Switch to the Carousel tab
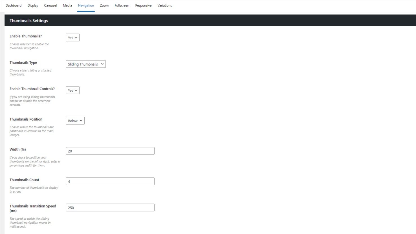Image resolution: width=416 pixels, height=234 pixels. [50, 5]
